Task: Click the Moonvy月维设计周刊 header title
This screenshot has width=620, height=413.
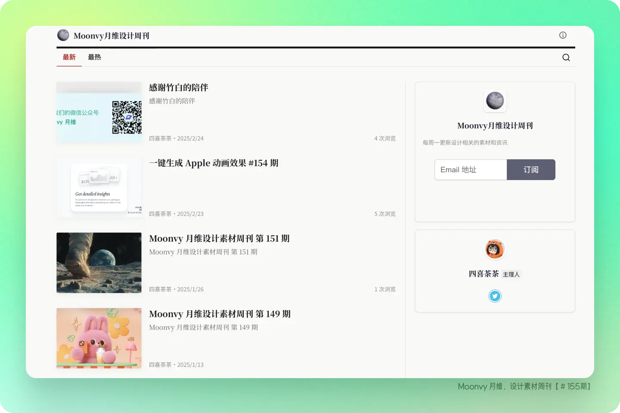Action: 111,36
